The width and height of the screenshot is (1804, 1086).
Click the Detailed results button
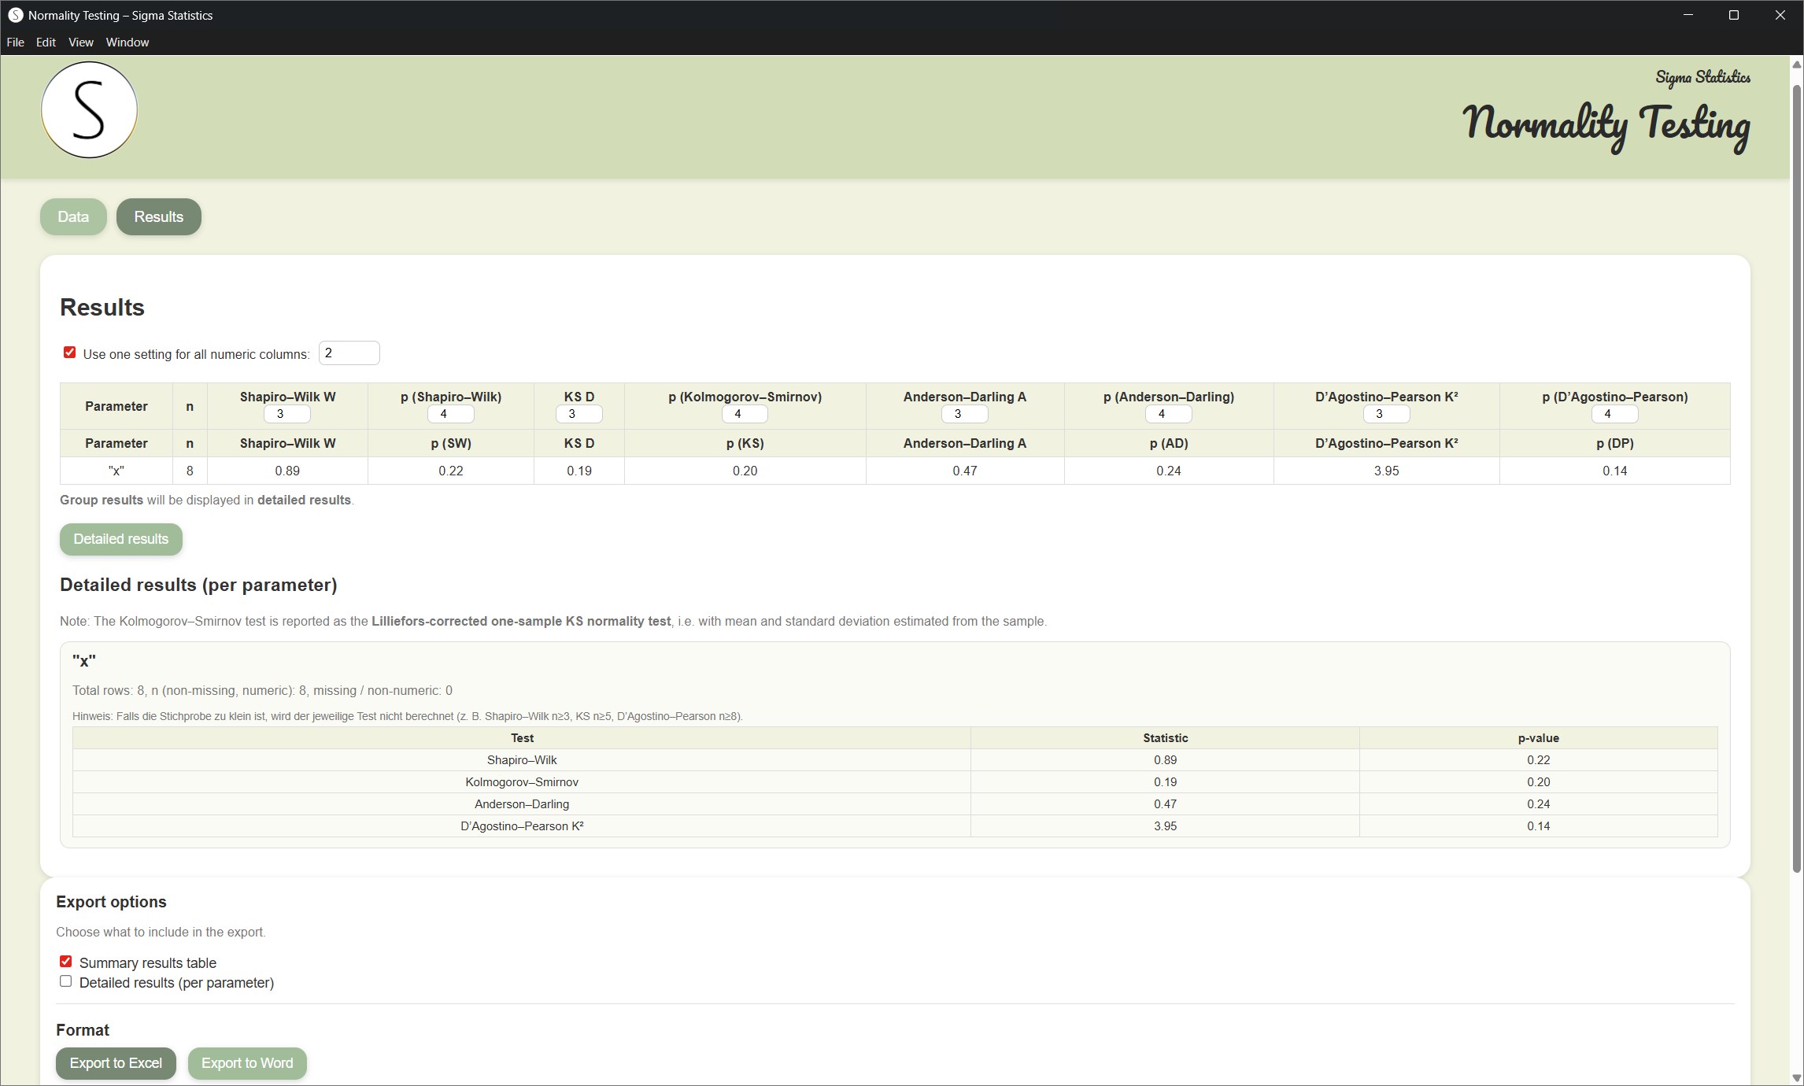[x=121, y=539]
